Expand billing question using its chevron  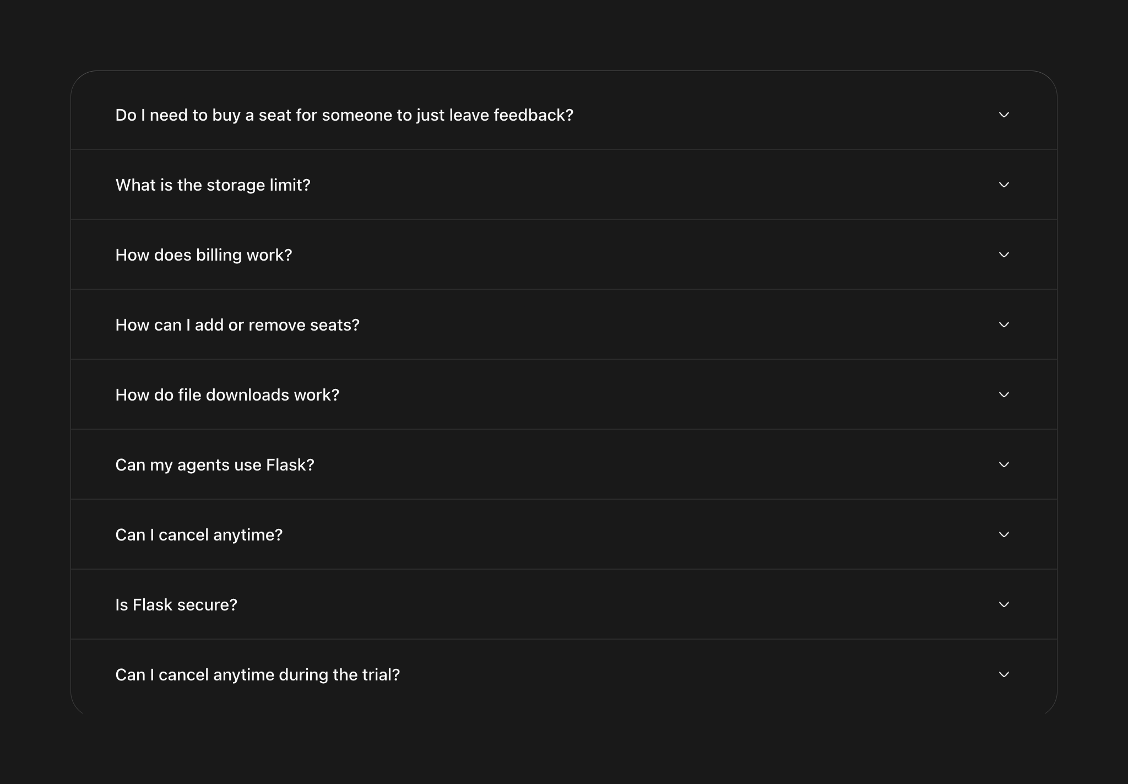tap(1004, 255)
